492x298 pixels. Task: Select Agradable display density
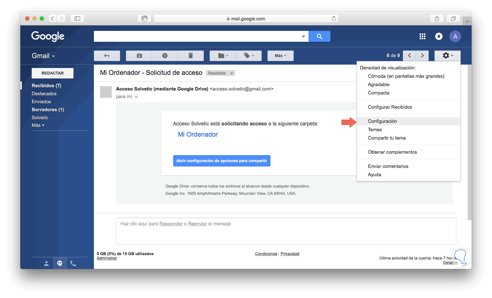click(x=378, y=85)
